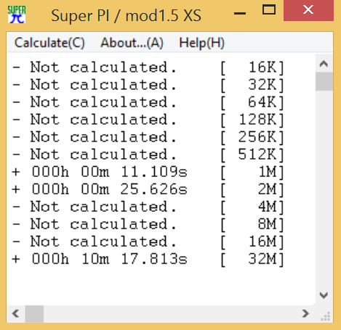The height and width of the screenshot is (330, 341).
Task: Click the 16K Not calculated row
Action: point(148,67)
